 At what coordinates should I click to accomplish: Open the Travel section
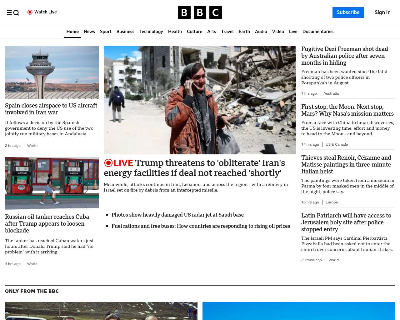[227, 32]
